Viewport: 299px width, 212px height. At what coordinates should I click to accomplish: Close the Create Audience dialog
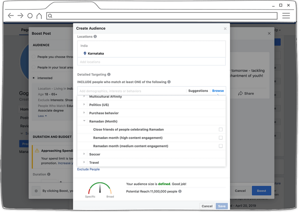tap(225, 29)
